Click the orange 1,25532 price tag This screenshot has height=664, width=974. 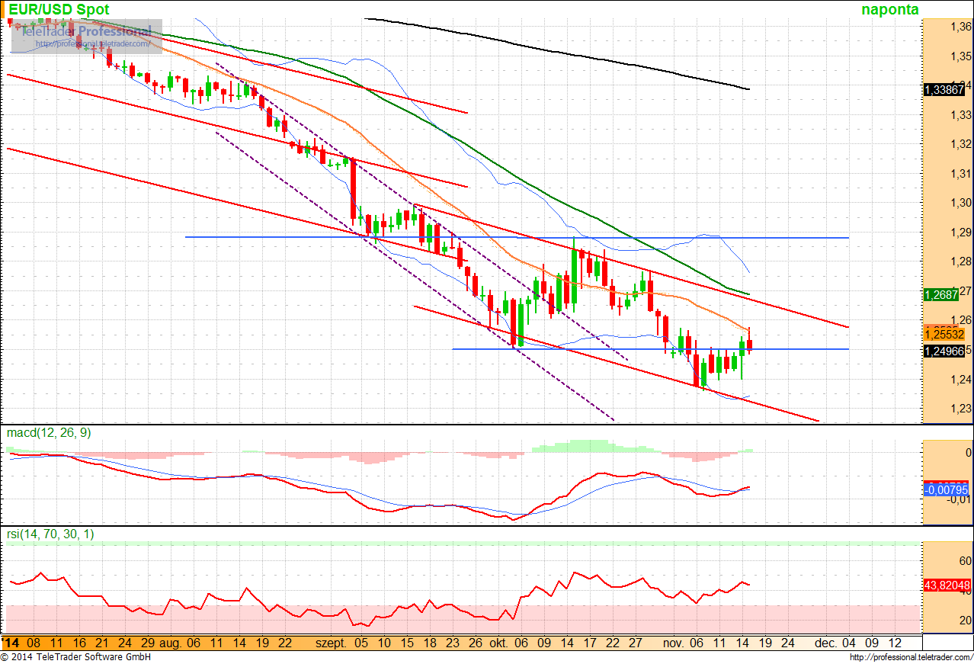(944, 334)
